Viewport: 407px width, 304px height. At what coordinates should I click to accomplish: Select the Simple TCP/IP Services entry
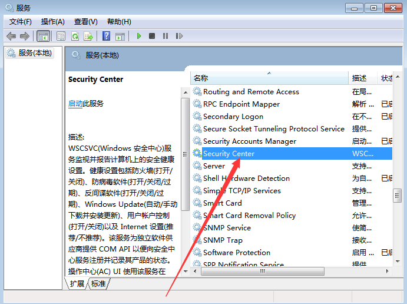pos(242,191)
